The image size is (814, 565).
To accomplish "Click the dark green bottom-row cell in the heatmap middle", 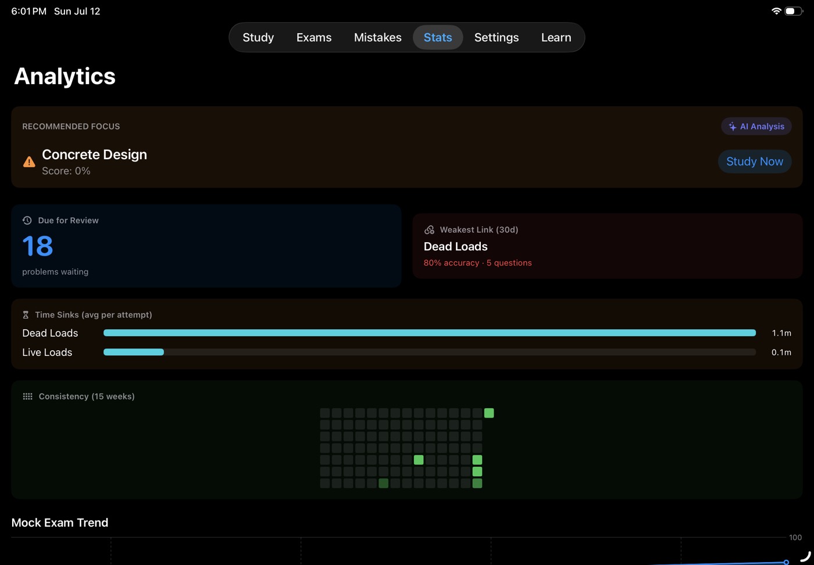I will tap(384, 483).
